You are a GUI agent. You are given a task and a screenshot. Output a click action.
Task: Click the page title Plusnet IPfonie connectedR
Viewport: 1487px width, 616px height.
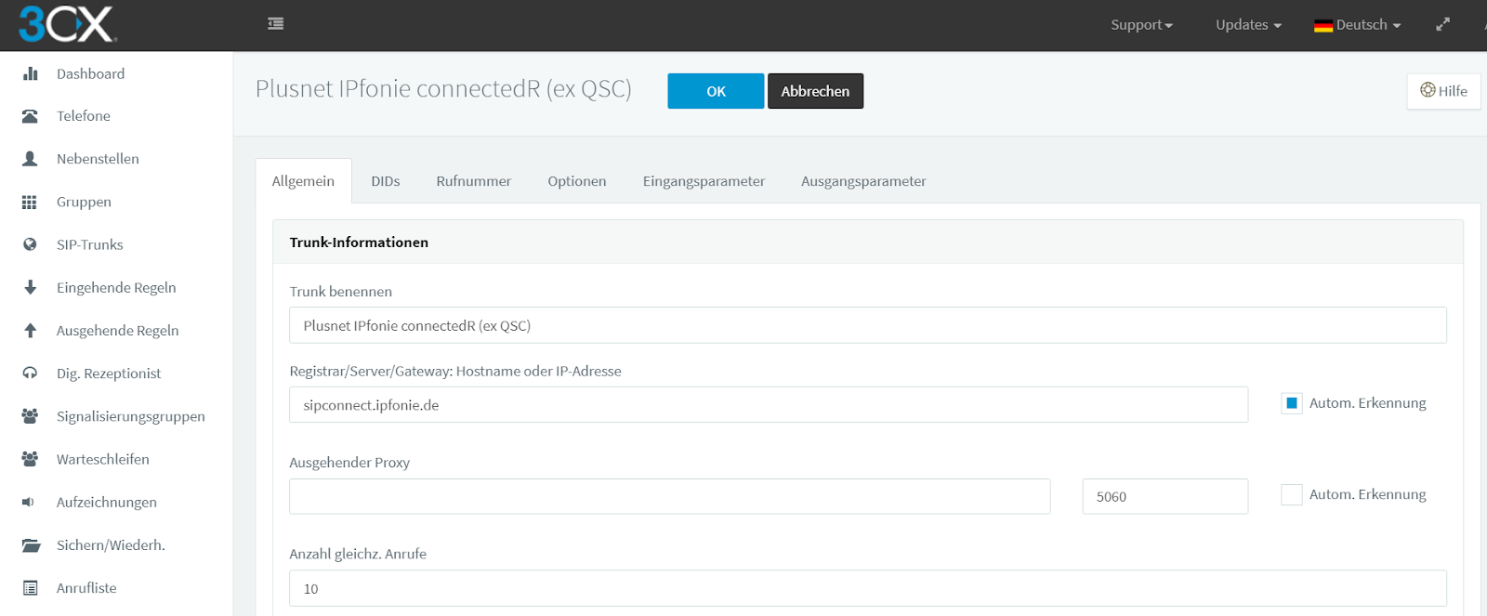[x=443, y=89]
